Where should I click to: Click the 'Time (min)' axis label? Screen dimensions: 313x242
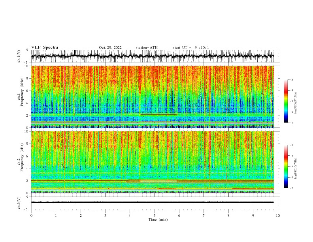click(158, 219)
